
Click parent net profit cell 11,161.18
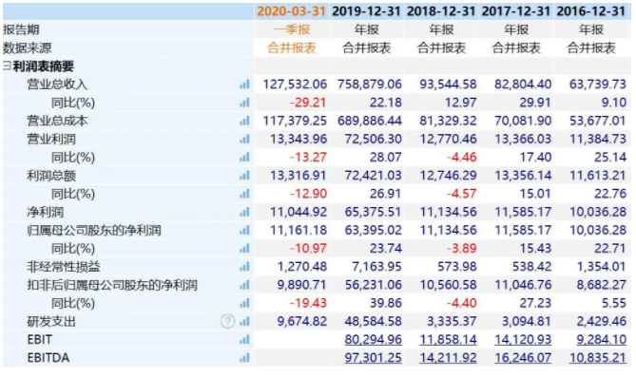(x=299, y=230)
